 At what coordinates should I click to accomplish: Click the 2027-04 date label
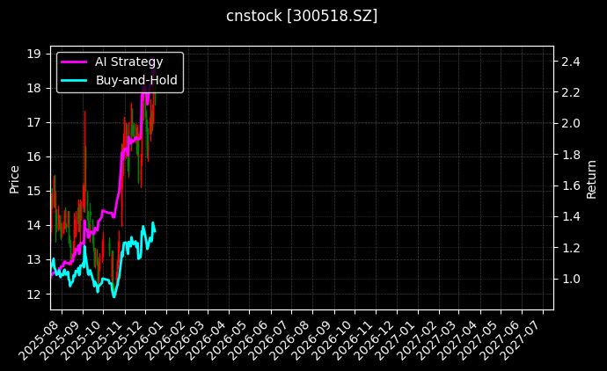[457, 340]
